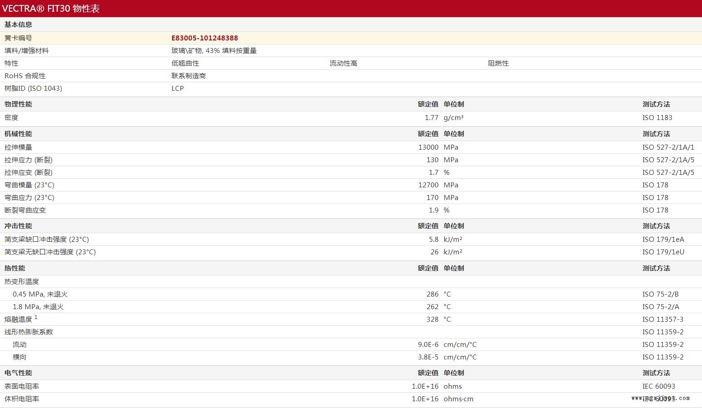Click the unnotched impact value 26
Screen dimensions: 702x408
click(x=435, y=252)
